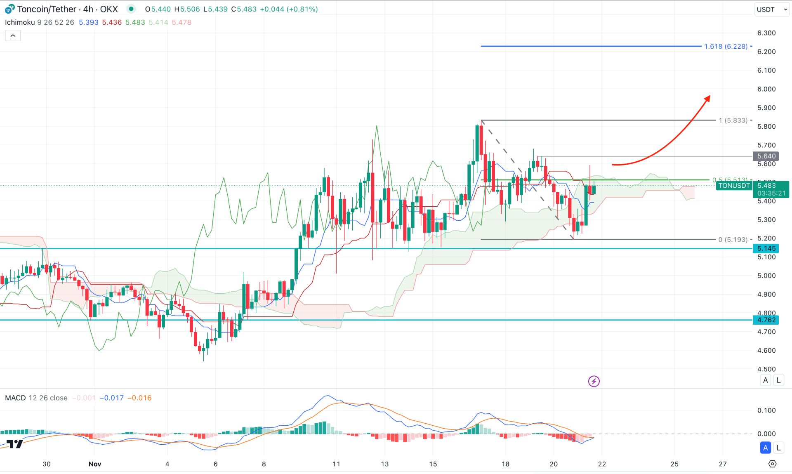Click the TONUSDT current price label
Viewport: 792px width, 474px height.
coord(734,186)
